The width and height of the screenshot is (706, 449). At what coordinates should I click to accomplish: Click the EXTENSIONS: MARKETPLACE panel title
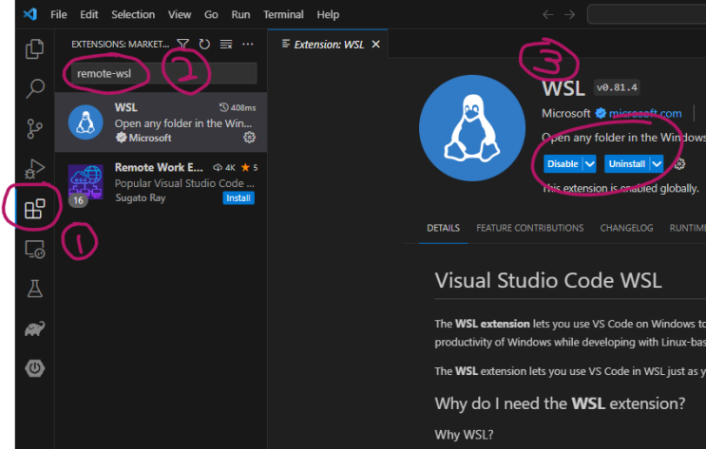121,44
